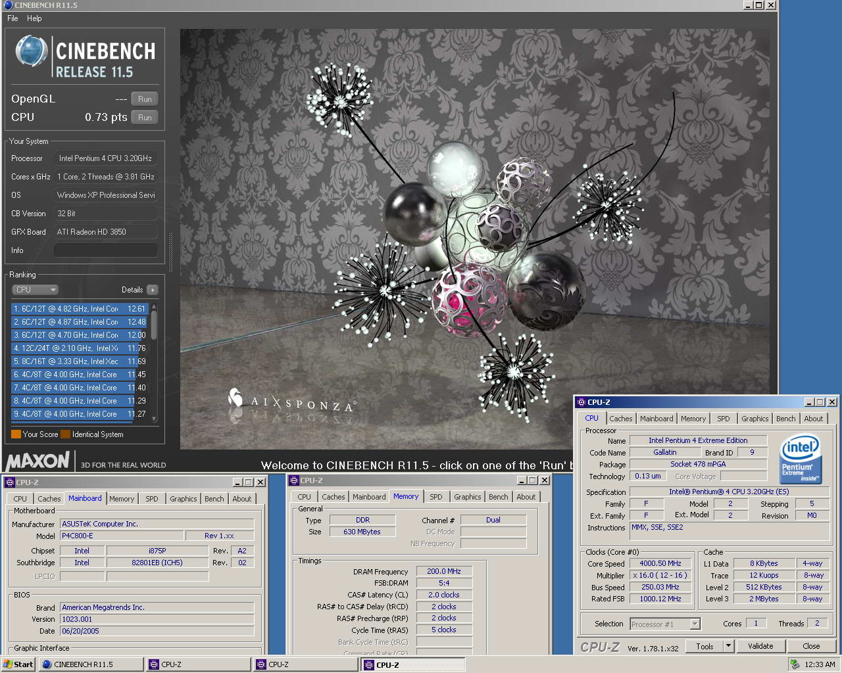
Task: Click the Cinebench title bar app icon
Action: 8,5
